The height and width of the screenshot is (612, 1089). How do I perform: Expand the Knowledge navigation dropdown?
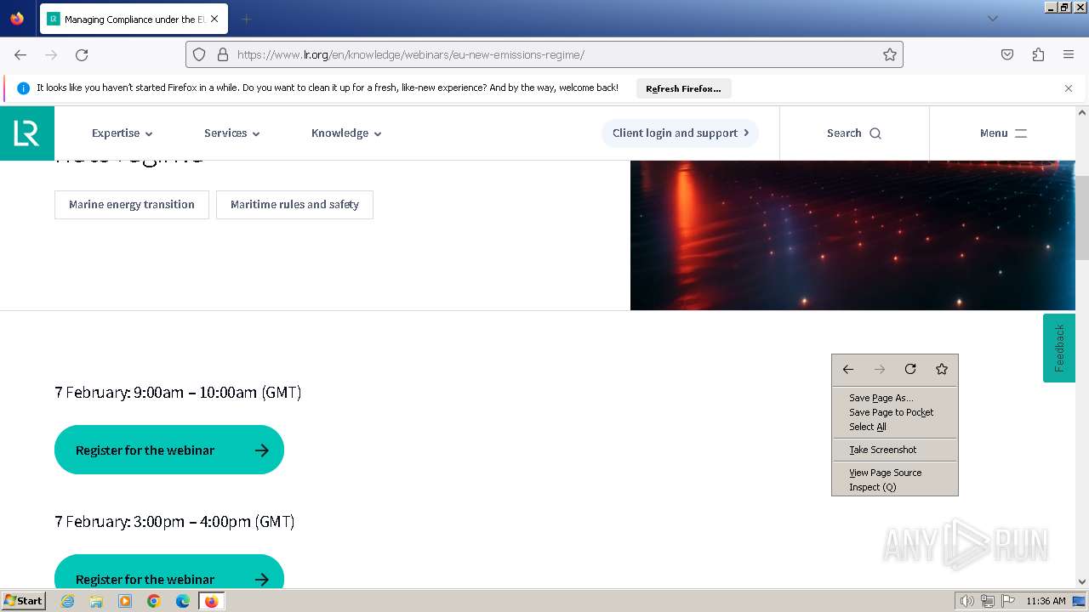(x=346, y=133)
